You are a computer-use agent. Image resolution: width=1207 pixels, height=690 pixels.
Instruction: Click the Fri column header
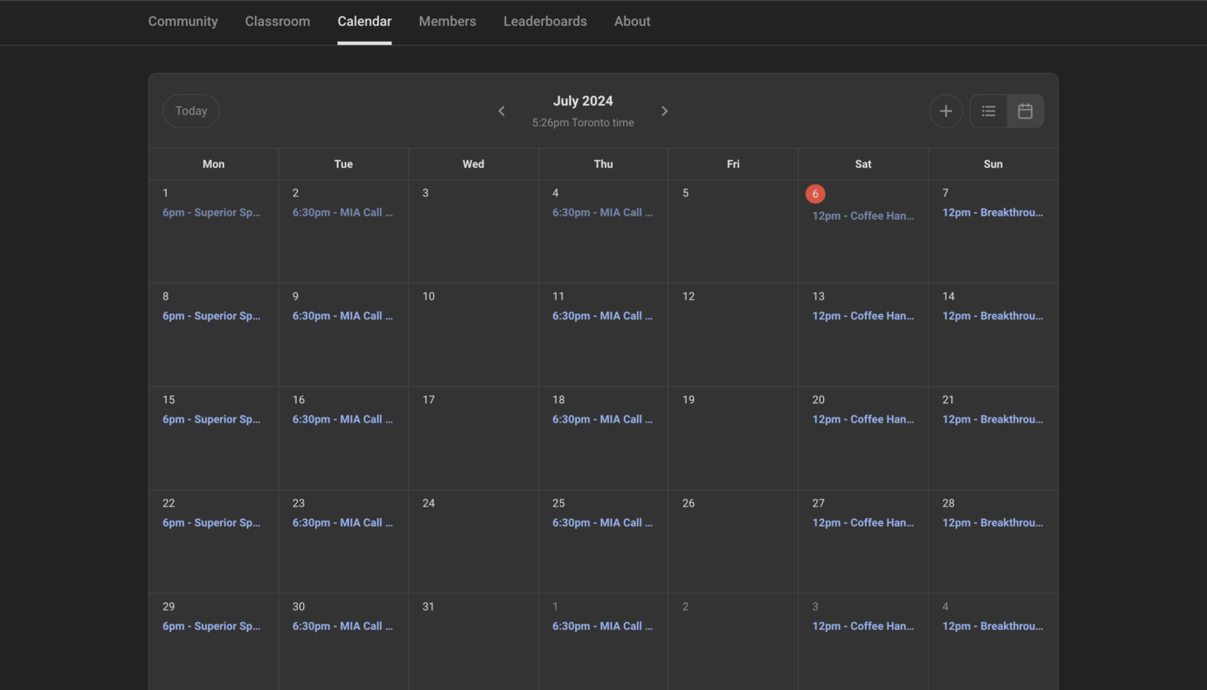click(x=733, y=164)
